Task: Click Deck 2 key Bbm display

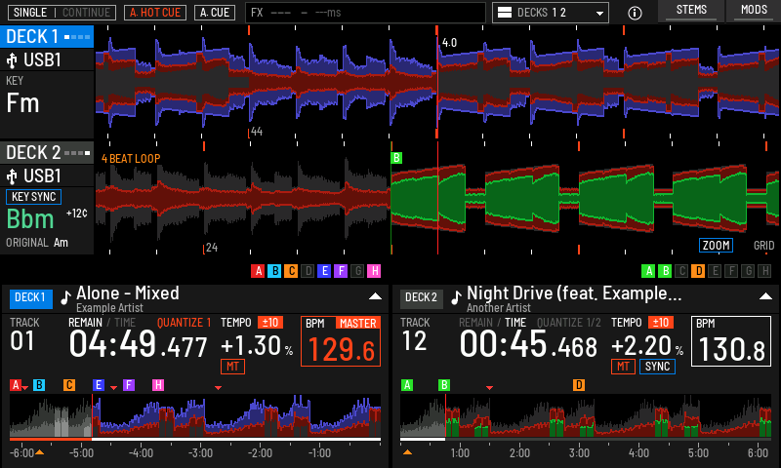Action: tap(30, 218)
